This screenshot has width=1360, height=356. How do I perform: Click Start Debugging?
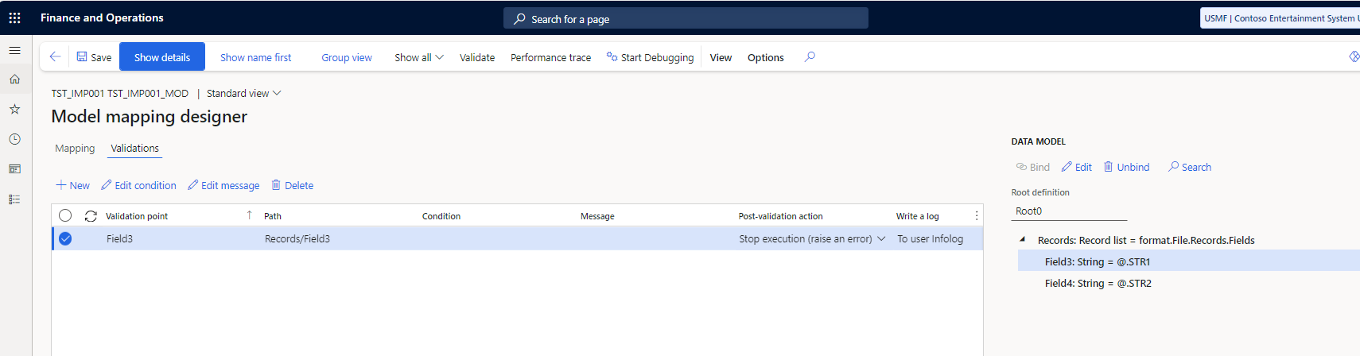(x=650, y=57)
